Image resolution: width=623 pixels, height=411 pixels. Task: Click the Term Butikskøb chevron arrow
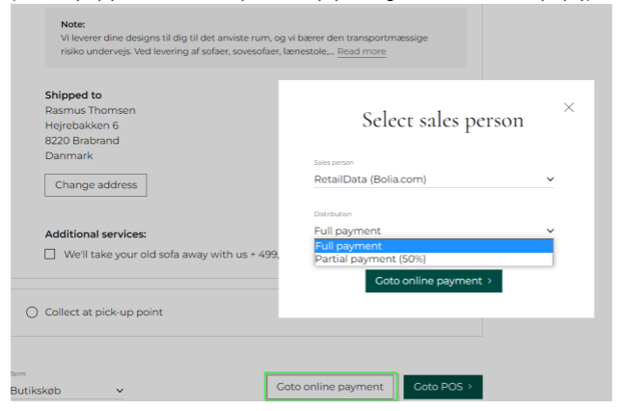point(120,391)
